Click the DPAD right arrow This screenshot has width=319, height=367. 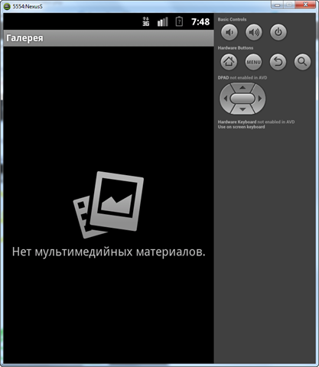click(260, 99)
